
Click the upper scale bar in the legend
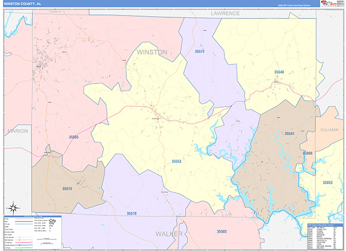[x=47, y=239]
